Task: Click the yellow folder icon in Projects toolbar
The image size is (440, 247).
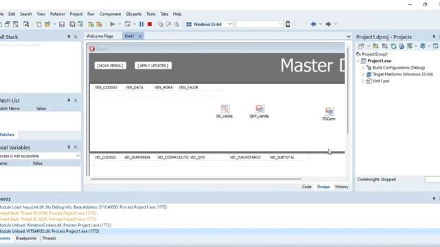Action: point(376,46)
